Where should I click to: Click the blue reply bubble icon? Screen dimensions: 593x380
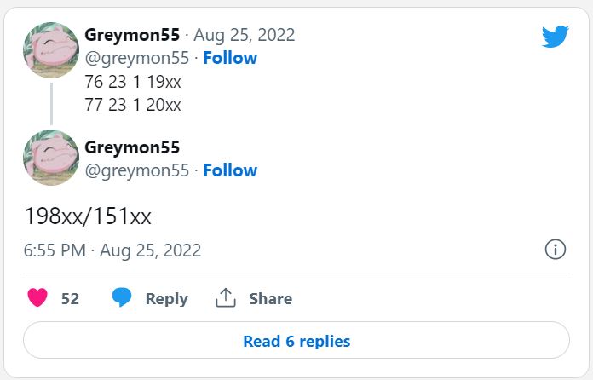pos(122,297)
